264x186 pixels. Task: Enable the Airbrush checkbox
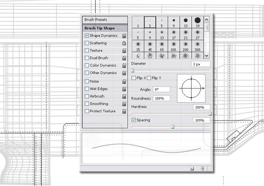tap(87, 96)
